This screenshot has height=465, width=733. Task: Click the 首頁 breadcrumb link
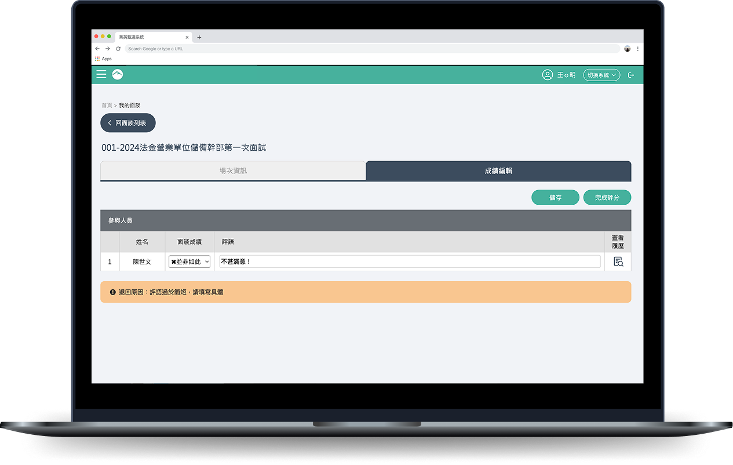pos(107,106)
